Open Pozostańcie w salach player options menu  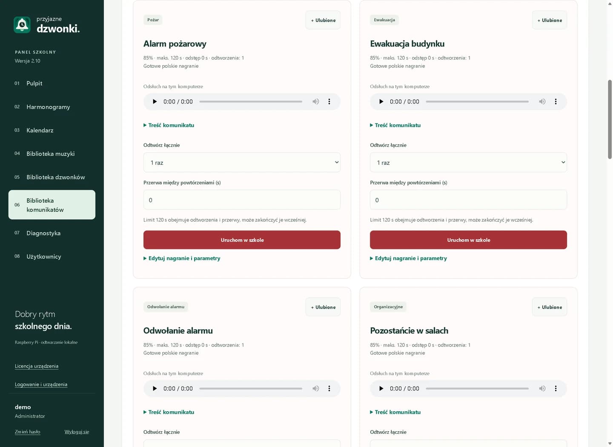[556, 389]
